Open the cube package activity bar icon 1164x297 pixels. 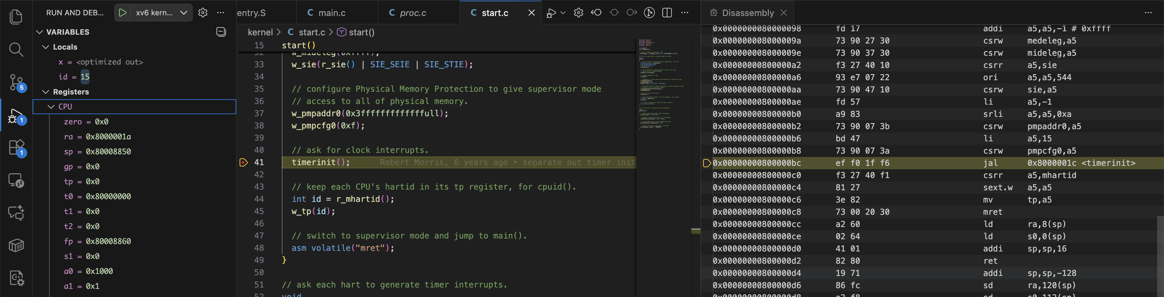click(x=16, y=245)
